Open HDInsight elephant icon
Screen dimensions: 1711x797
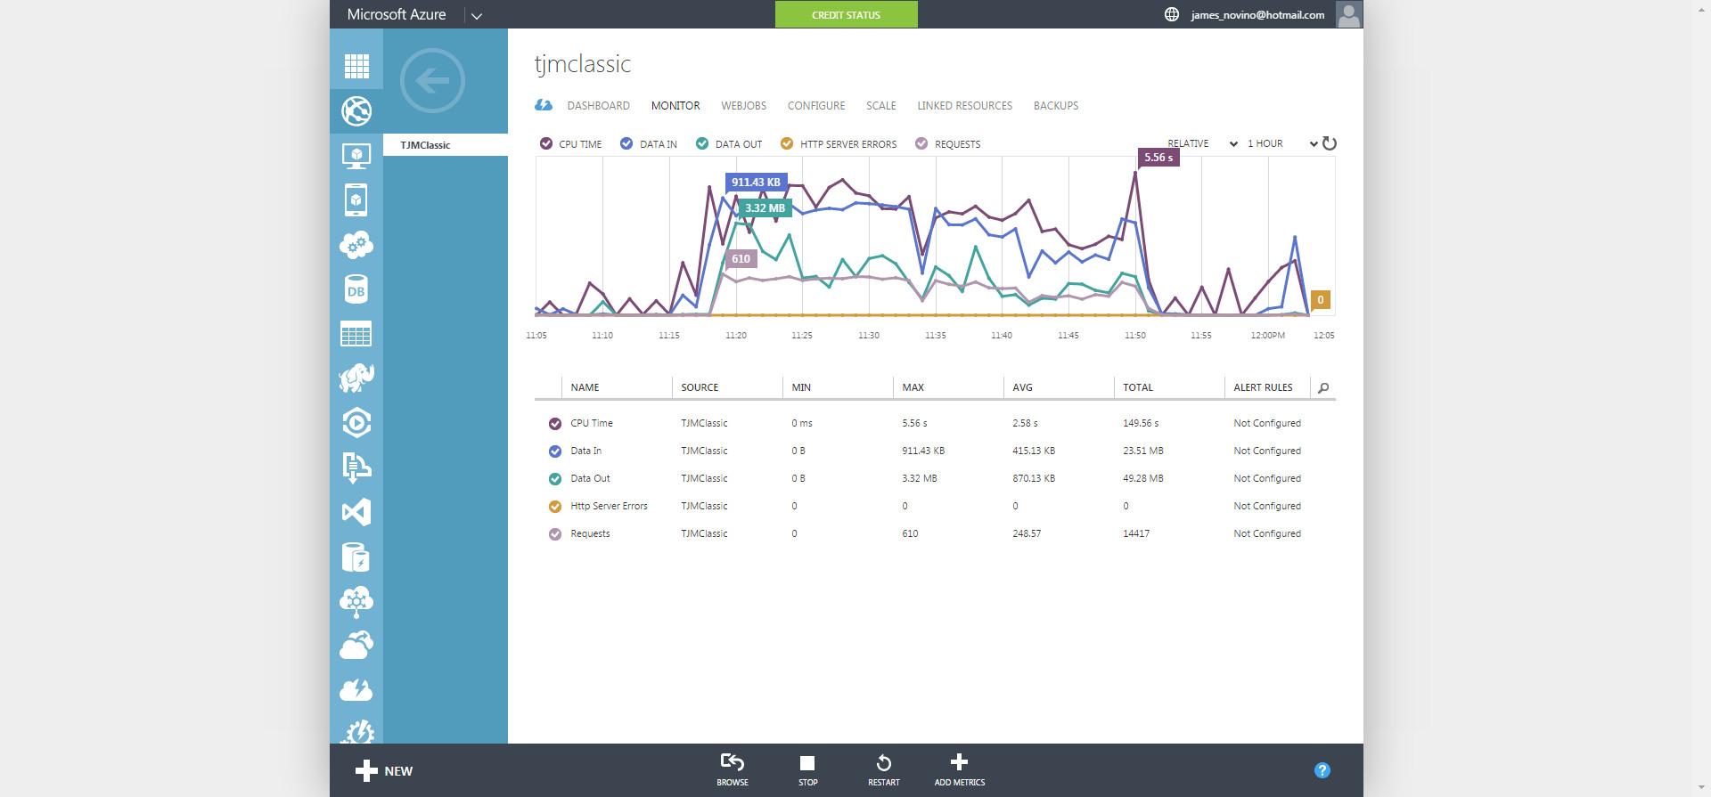(x=356, y=378)
